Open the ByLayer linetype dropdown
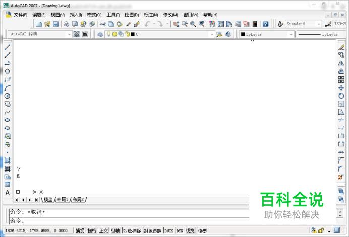 tap(322, 34)
